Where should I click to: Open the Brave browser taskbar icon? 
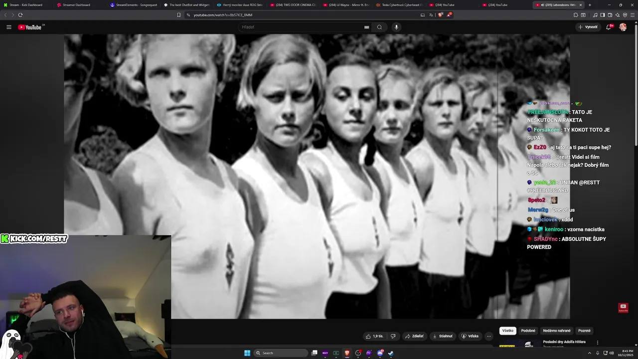tap(347, 353)
